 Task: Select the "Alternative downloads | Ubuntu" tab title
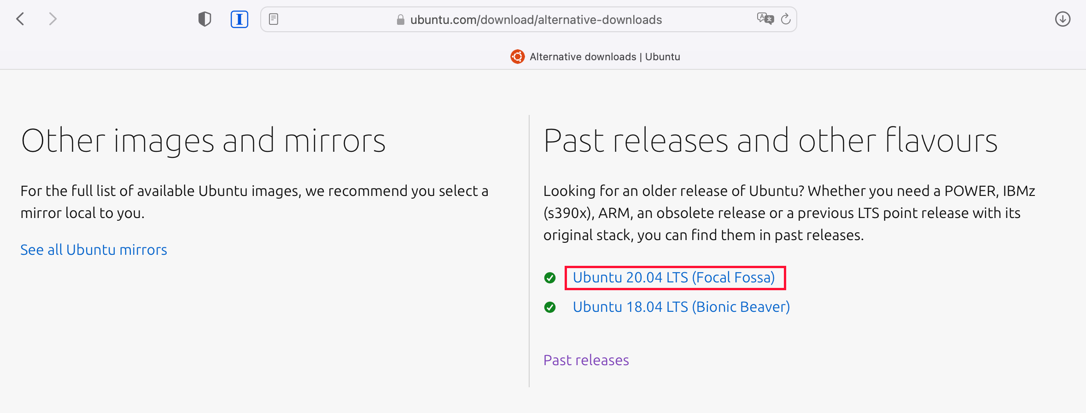tap(605, 57)
